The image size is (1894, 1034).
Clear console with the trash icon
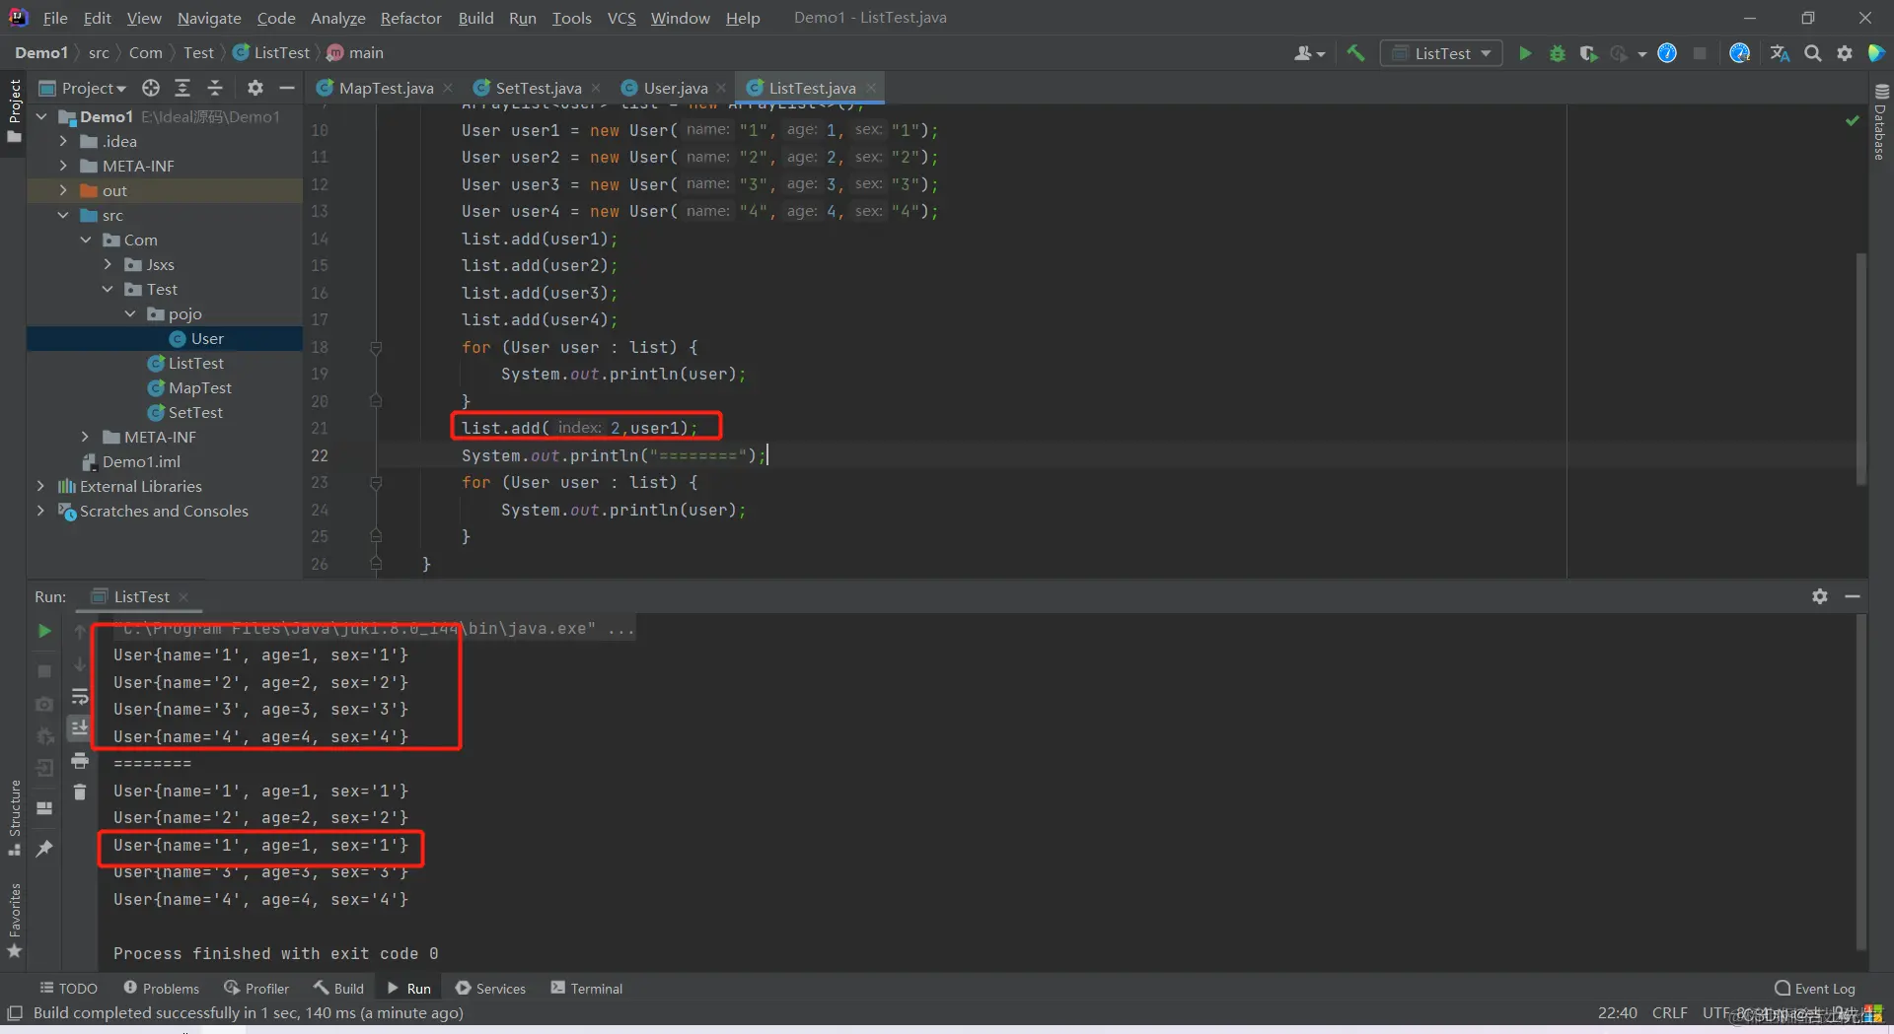(80, 792)
